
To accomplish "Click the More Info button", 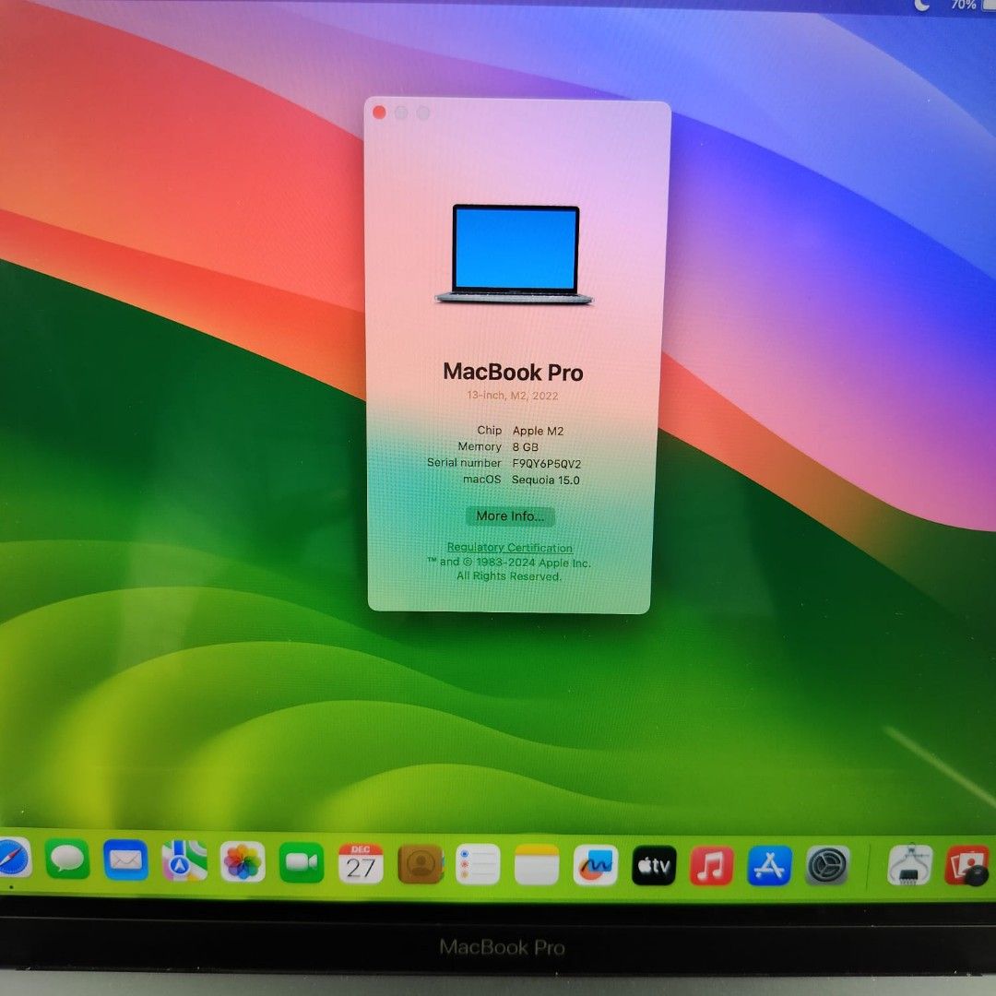I will pyautogui.click(x=510, y=516).
